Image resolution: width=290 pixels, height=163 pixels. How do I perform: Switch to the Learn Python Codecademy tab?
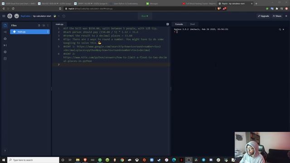[126, 4]
